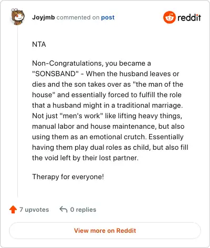Click the reply arrow icon
210x248 pixels.
pos(64,209)
